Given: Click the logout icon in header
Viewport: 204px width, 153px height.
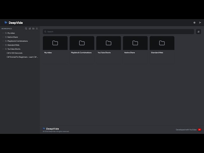Looking at the screenshot, I should click(200, 23).
